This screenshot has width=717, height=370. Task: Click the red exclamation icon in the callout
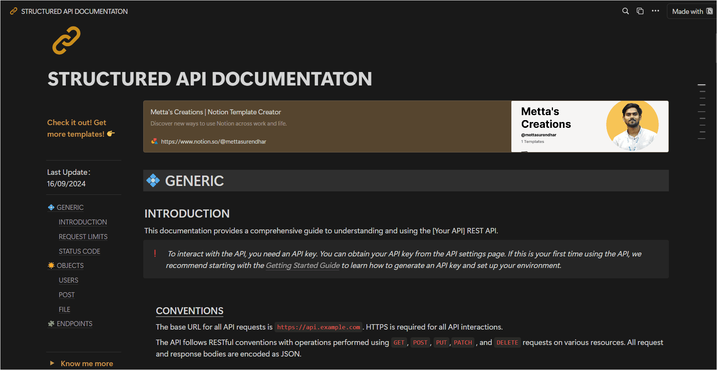(x=155, y=254)
